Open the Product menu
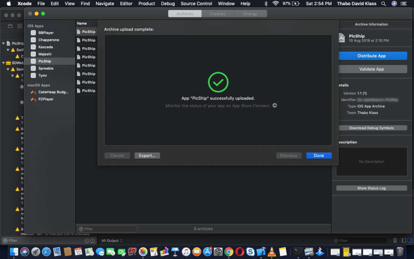 [x=146, y=4]
